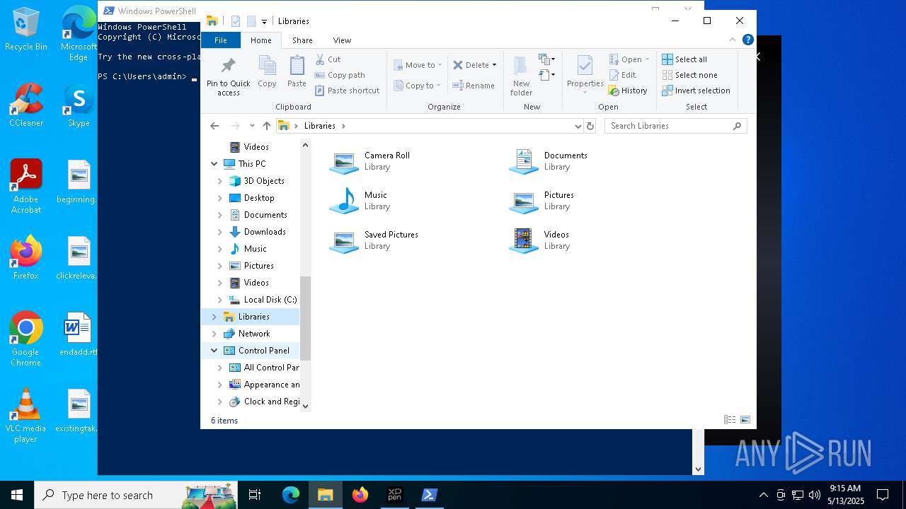Image resolution: width=906 pixels, height=509 pixels.
Task: Open Windows Start menu
Action: tap(17, 495)
